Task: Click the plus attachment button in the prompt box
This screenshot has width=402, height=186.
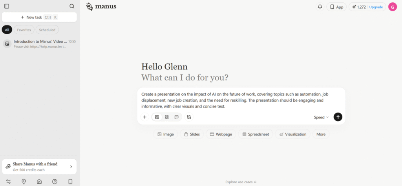Action: [x=145, y=117]
